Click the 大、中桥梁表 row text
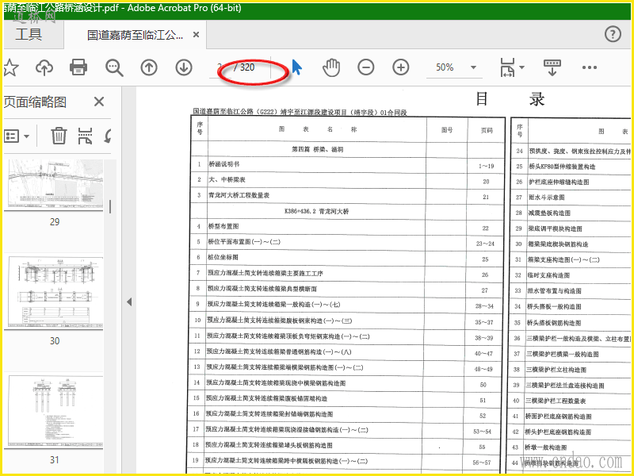Viewport: 634px width, 476px height. pos(227,179)
